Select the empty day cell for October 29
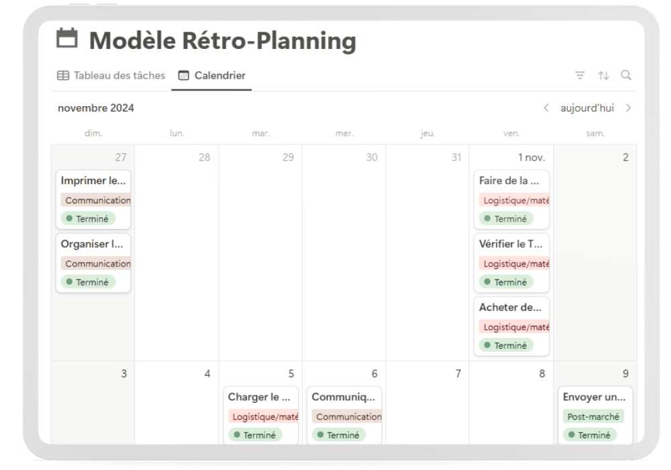Screen dimensions: 671x470 tap(260, 252)
